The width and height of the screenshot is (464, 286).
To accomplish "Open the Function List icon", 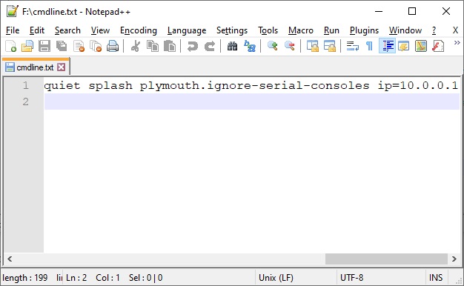I will click(x=438, y=46).
